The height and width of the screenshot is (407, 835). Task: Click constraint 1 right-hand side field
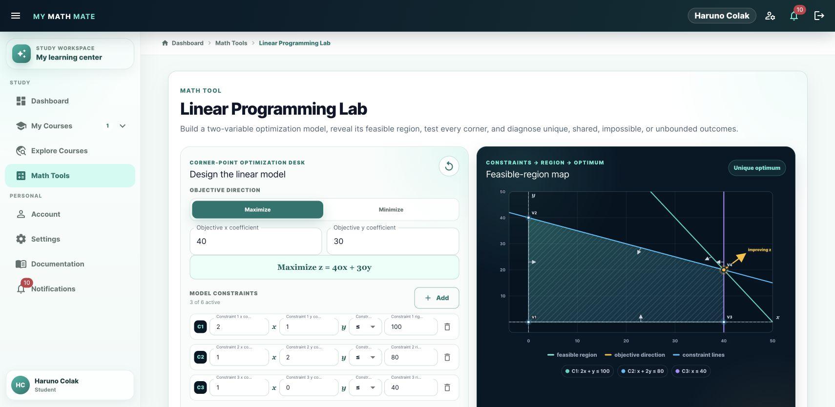click(411, 327)
